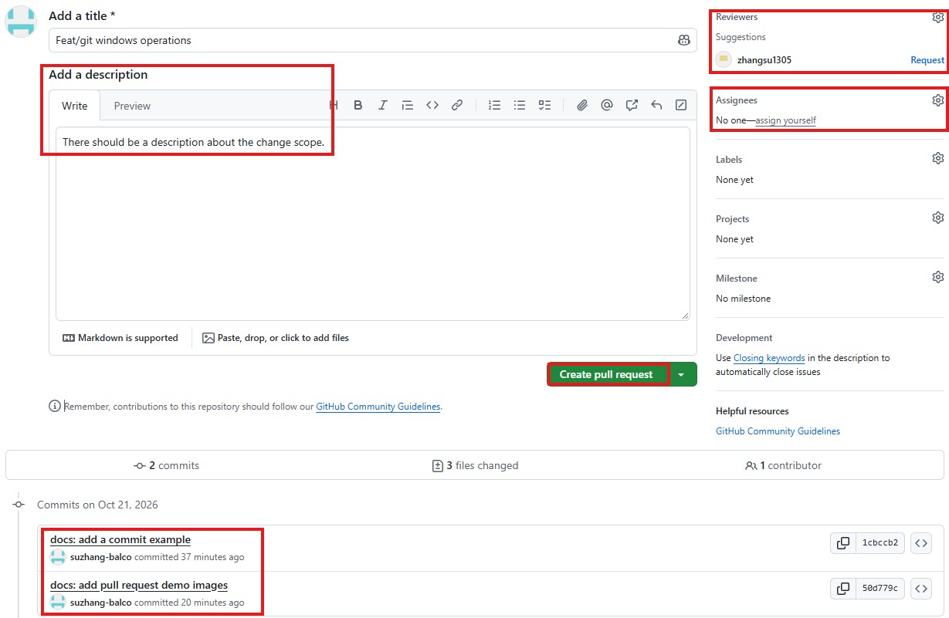Screen dimensions: 949x618
Task: Copy the full SHA for commit 1cbccb2
Action: point(843,543)
